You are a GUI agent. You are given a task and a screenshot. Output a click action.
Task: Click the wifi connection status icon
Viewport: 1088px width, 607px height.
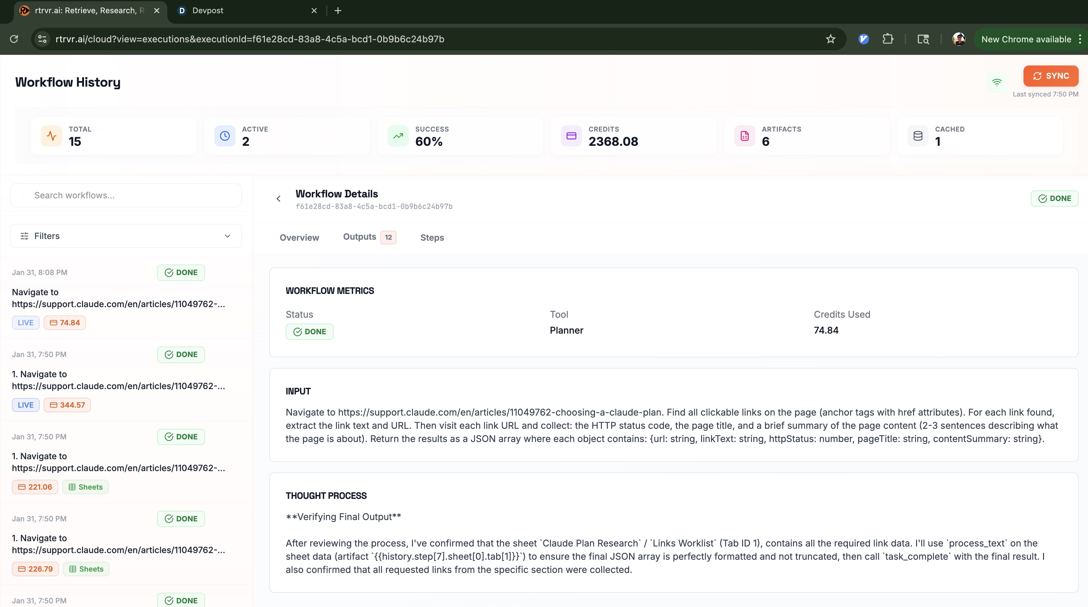997,82
